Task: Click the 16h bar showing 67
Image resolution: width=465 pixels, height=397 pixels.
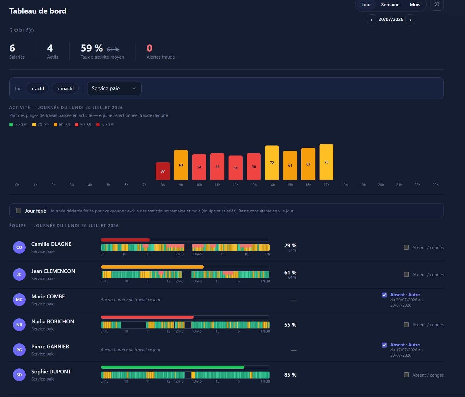Action: [x=308, y=164]
